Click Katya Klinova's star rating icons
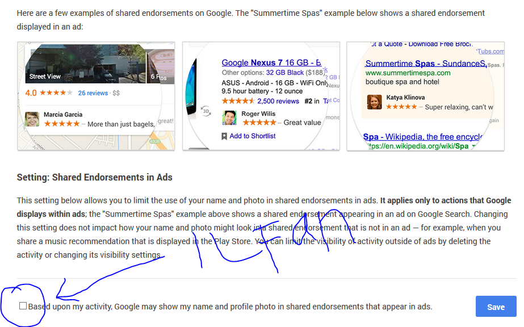The width and height of the screenshot is (524, 327). [401, 107]
